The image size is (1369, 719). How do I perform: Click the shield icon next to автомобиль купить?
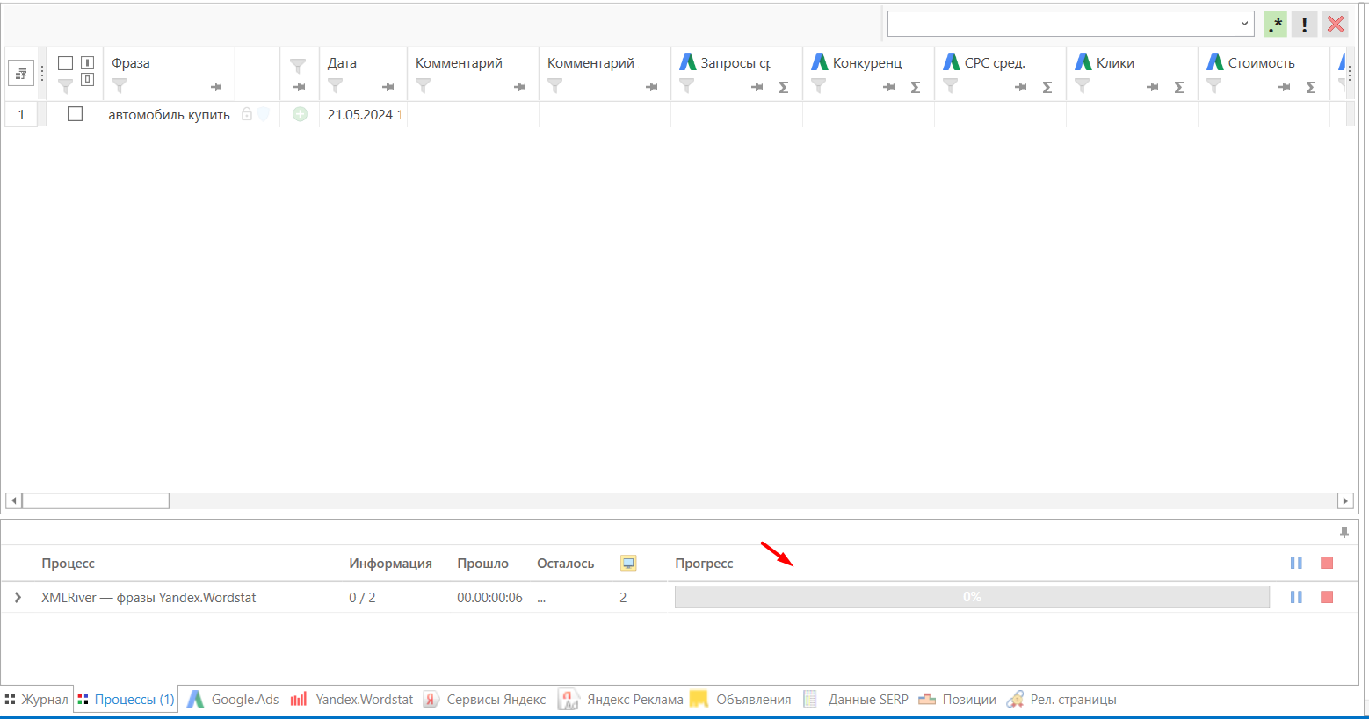click(x=264, y=114)
